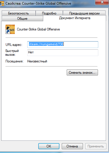109x153 pixels.
Task: Click the Быстрый вызов field
Action: pyautogui.click(x=63, y=53)
